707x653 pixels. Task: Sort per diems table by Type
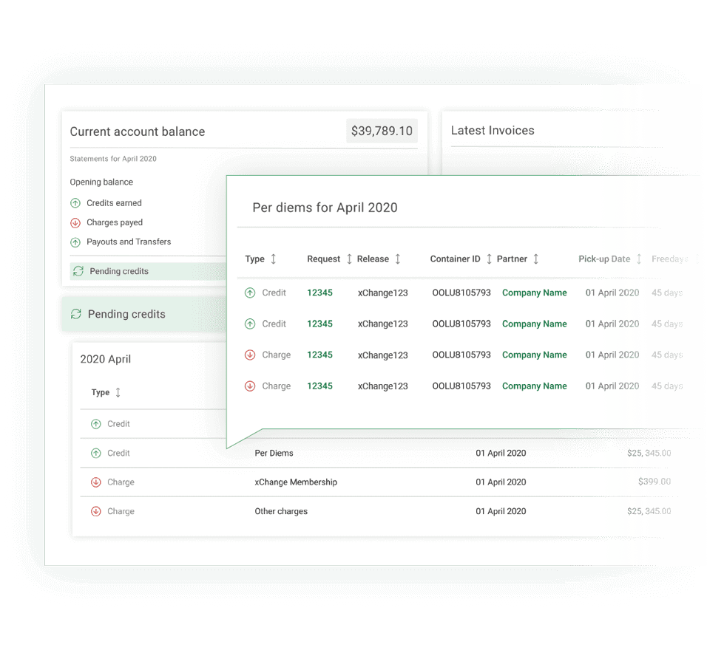(273, 259)
